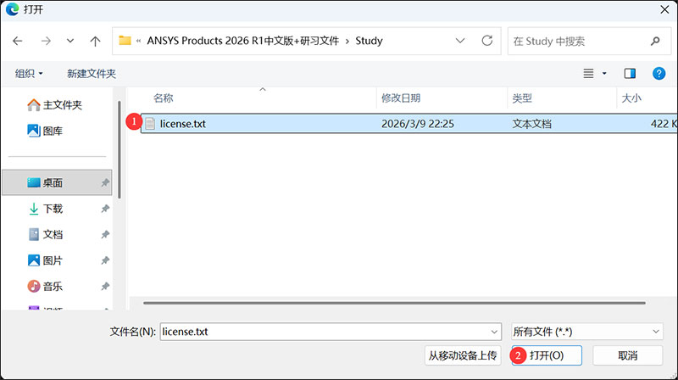Open the 组织 menu
Screen dimensions: 678x380
(x=29, y=74)
